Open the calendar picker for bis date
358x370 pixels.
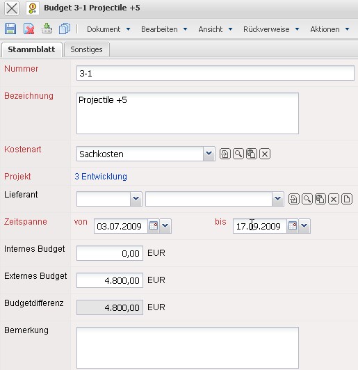293,226
